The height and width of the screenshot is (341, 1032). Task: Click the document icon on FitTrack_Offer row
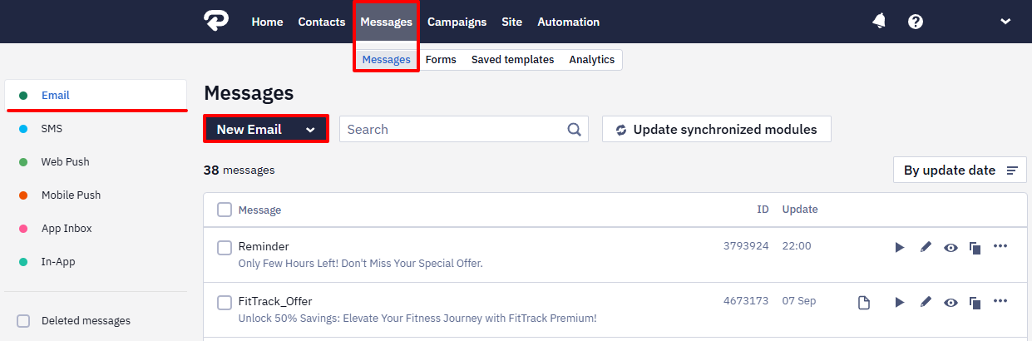[864, 303]
